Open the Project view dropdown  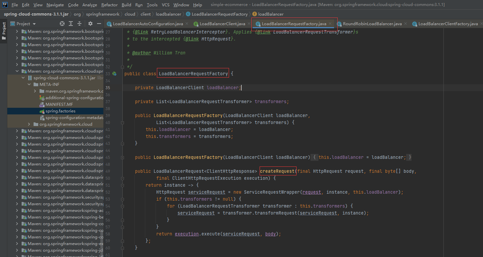[x=34, y=24]
